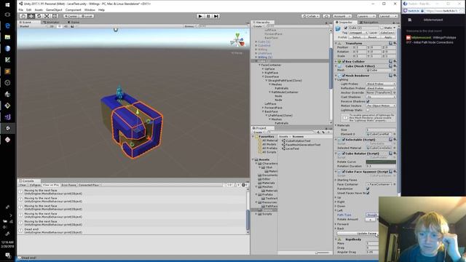Viewport: 466px width, 262px height.
Task: Click the Step frame button
Action: [216, 16]
